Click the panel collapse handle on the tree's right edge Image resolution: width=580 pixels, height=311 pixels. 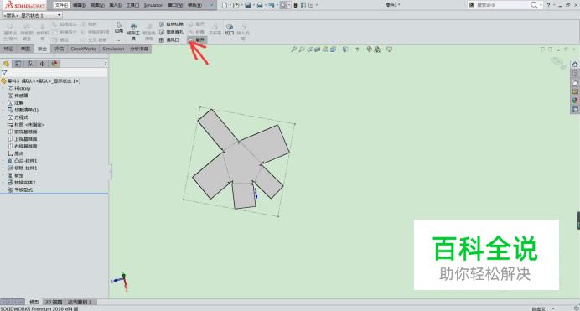111,172
